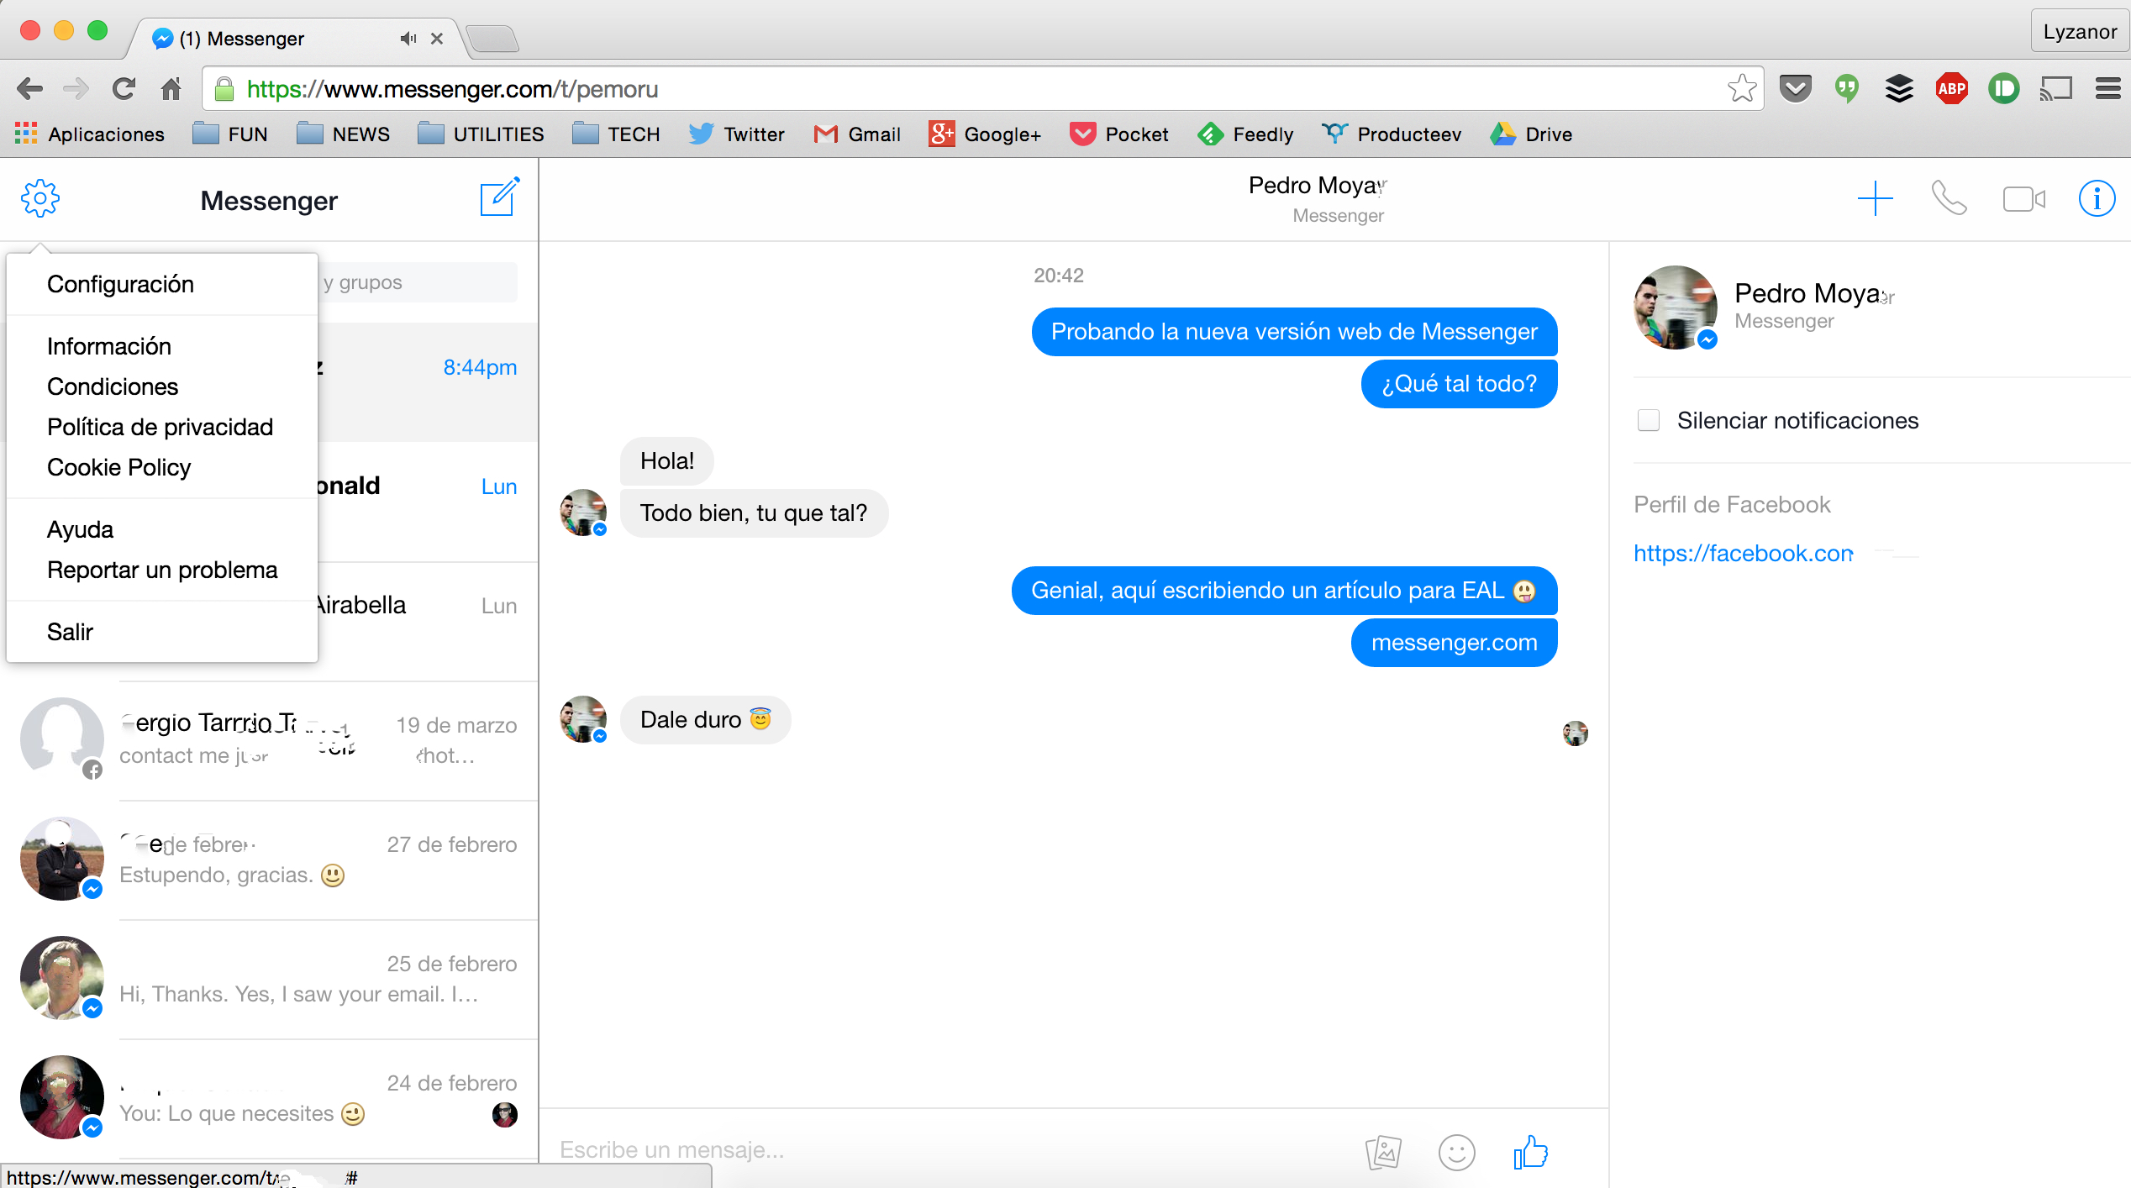Select Ayuda from the dropdown menu
This screenshot has width=2131, height=1188.
[77, 528]
